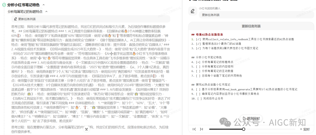Click 跳到实时 jump-to-live button
Image resolution: width=316 pixels, height=135 pixels.
pos(251,118)
